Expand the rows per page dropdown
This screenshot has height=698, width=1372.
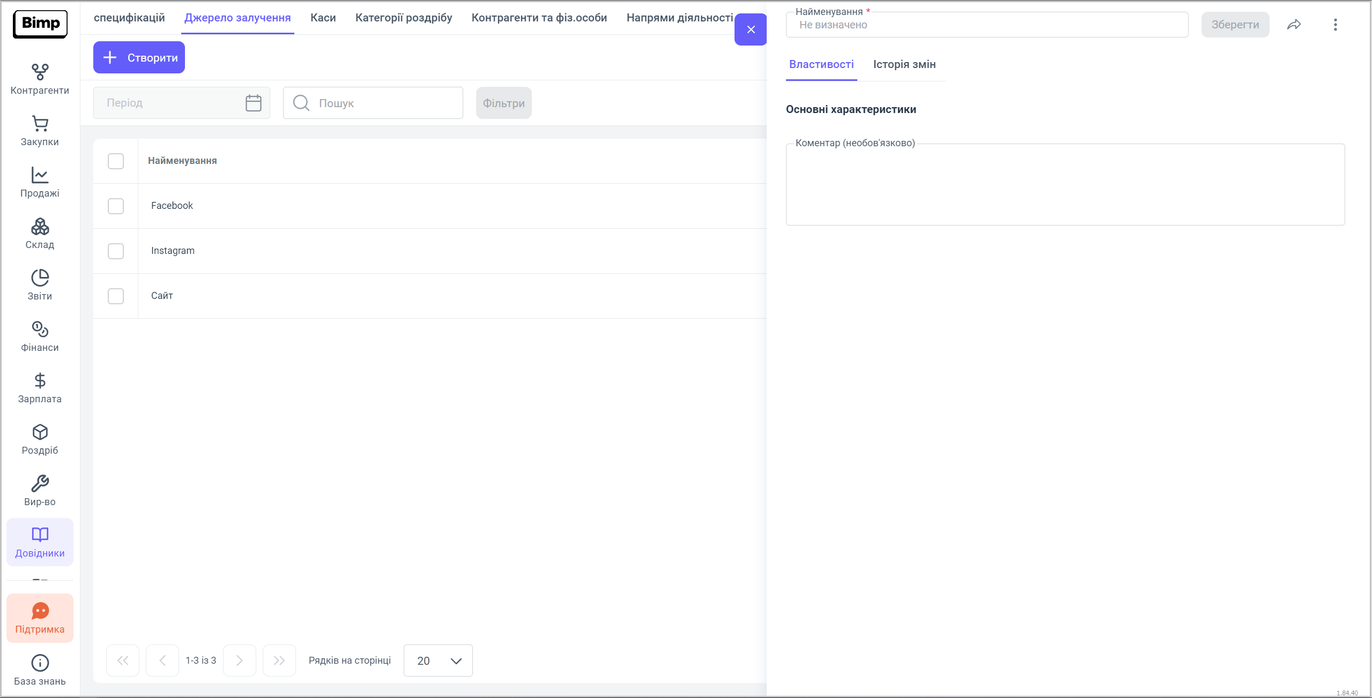coord(437,661)
